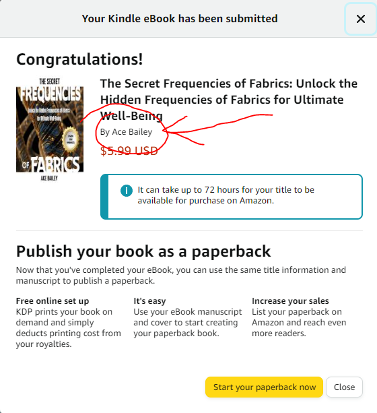Click the author name By Ace Bailey
This screenshot has height=413, width=377.
click(x=126, y=132)
